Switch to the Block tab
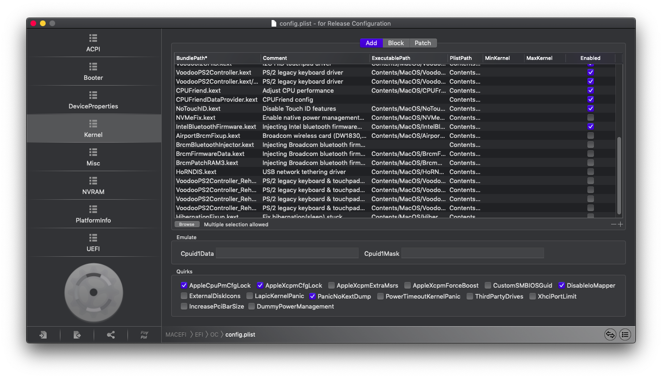 [x=396, y=43]
